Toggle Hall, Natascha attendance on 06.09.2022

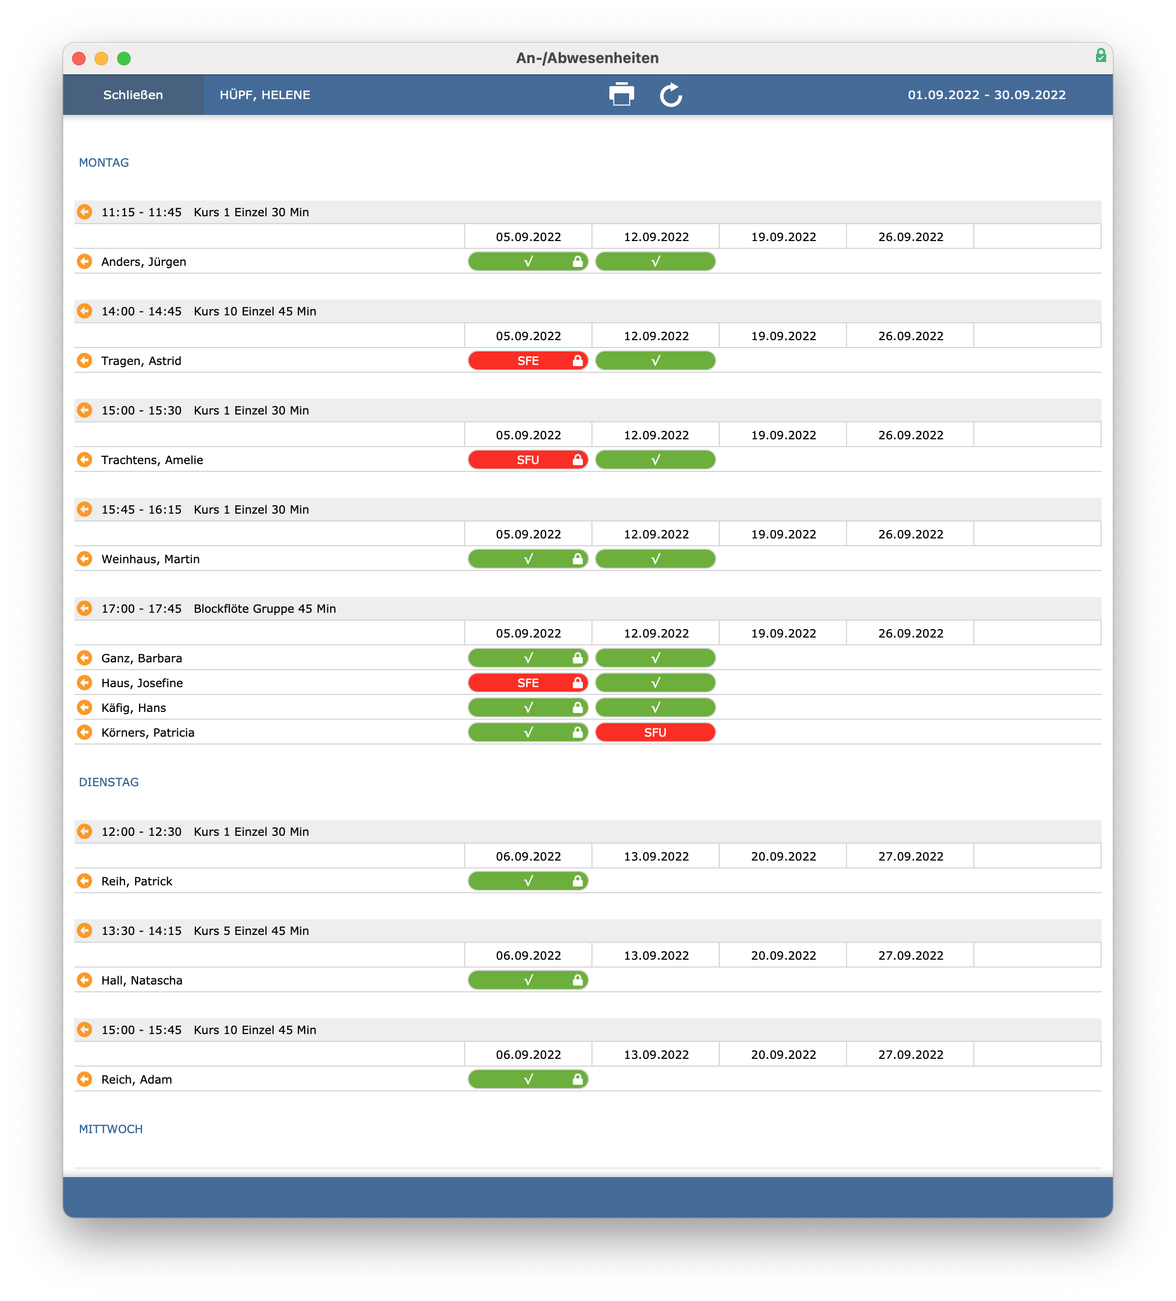[528, 981]
